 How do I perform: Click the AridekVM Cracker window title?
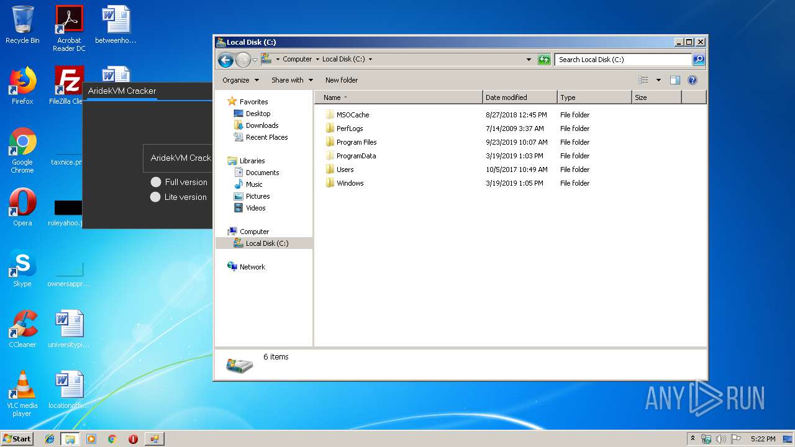(122, 91)
